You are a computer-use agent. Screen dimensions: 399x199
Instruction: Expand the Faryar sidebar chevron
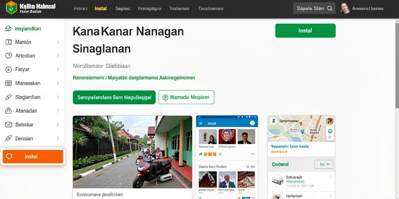pos(58,69)
